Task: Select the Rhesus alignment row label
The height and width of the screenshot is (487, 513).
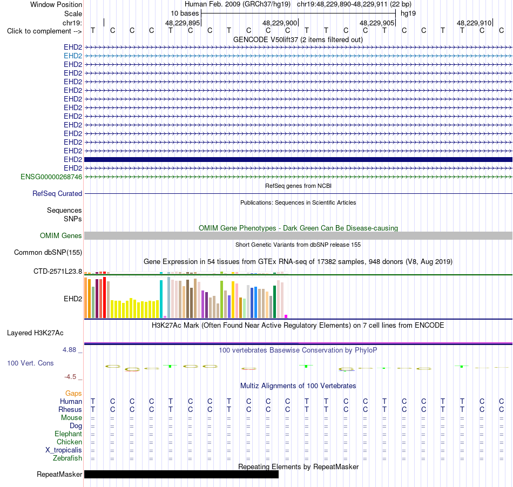Action: coord(70,410)
